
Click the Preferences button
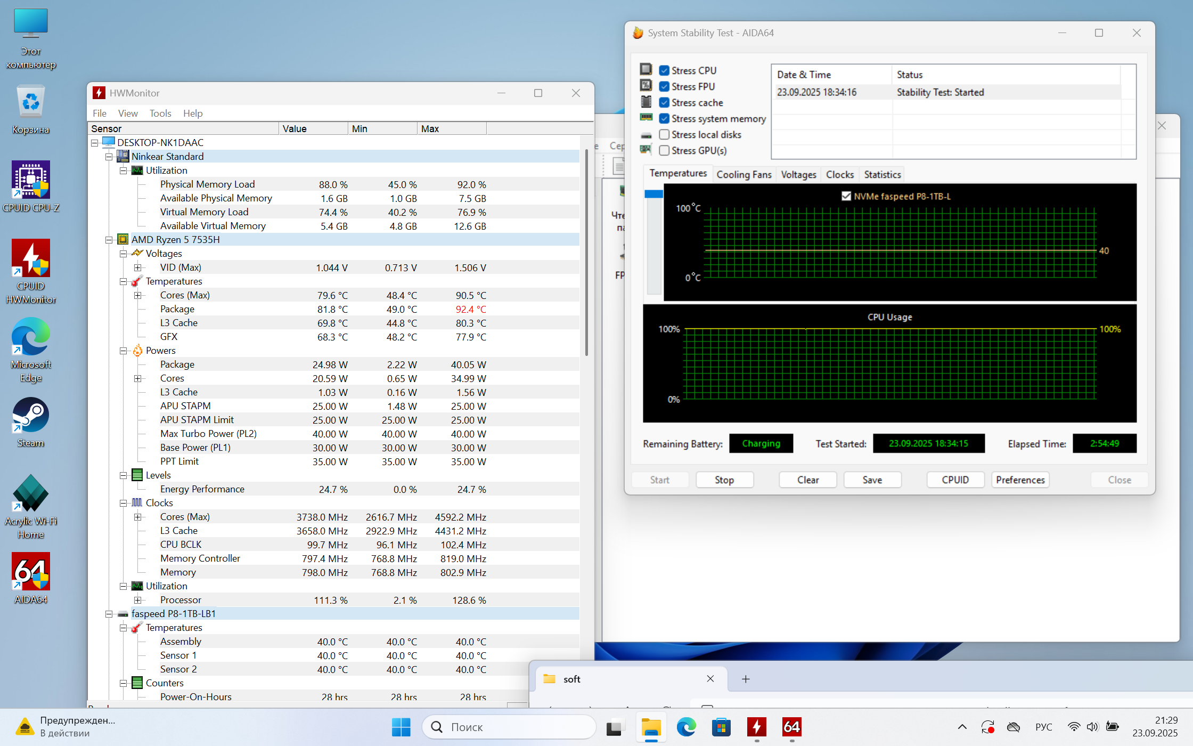click(1020, 480)
